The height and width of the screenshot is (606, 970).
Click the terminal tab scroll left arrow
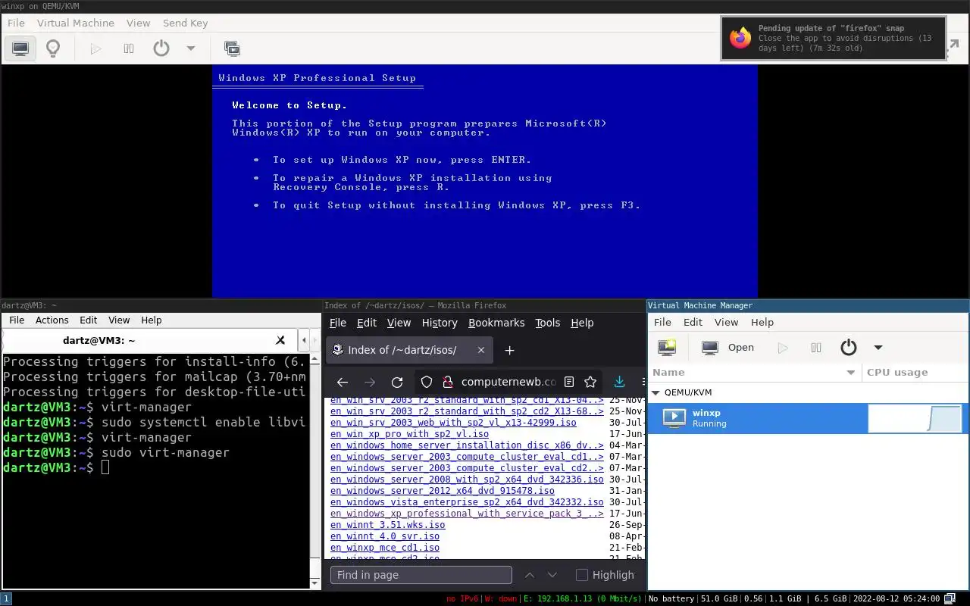304,341
